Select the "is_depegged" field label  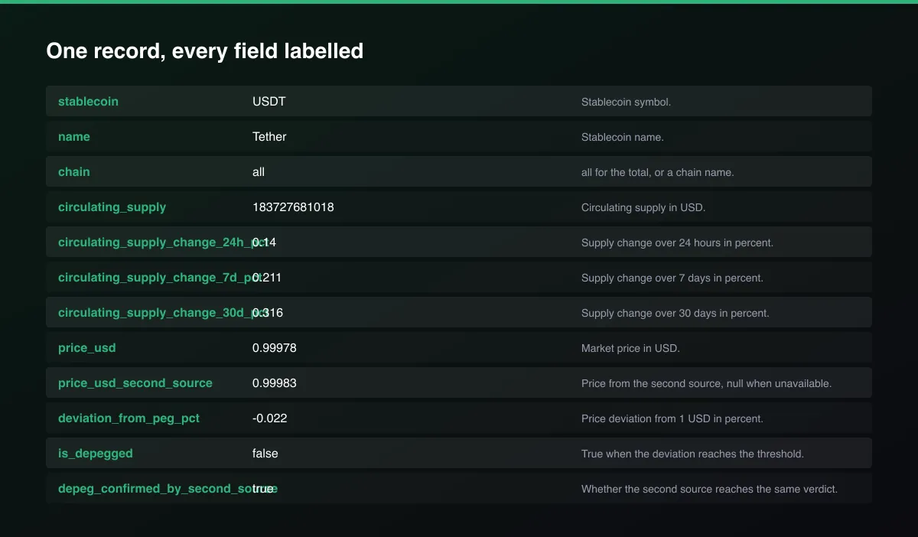click(x=96, y=453)
